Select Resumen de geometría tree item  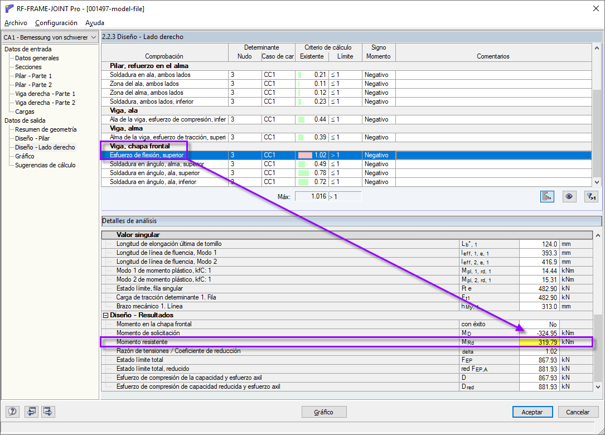(x=46, y=129)
